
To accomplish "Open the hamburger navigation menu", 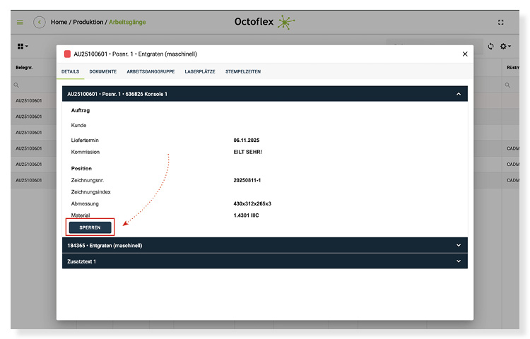I will pyautogui.click(x=20, y=22).
